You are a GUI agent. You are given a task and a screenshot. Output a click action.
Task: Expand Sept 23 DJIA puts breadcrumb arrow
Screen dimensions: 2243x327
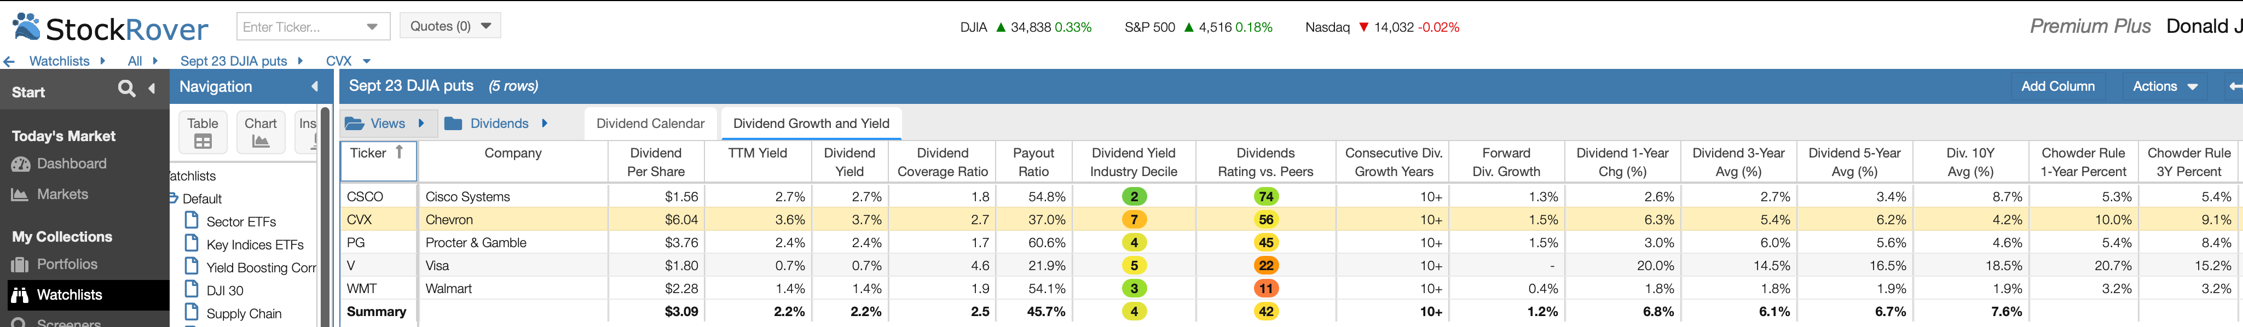click(x=300, y=61)
